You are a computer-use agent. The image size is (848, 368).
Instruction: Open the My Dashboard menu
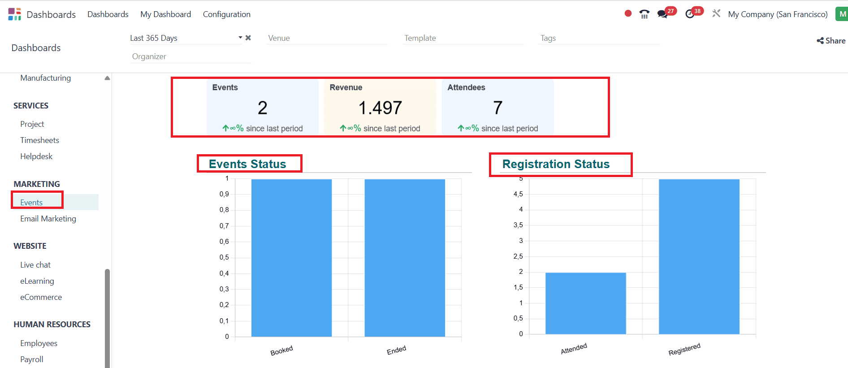165,14
